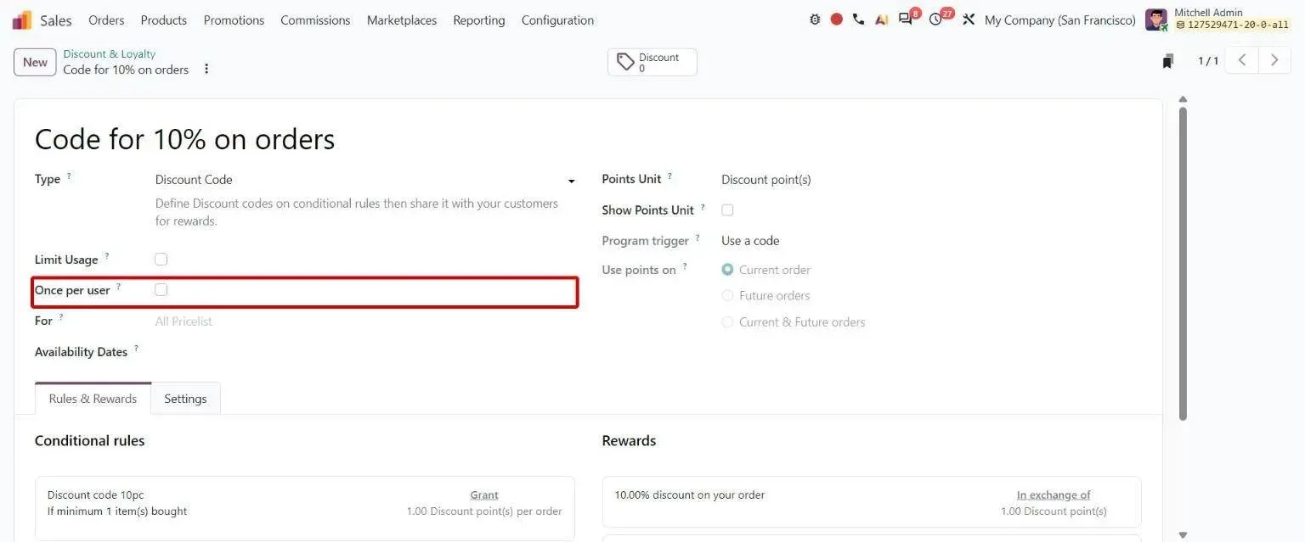This screenshot has height=542, width=1305.
Task: Switch to the Settings tab
Action: click(185, 399)
